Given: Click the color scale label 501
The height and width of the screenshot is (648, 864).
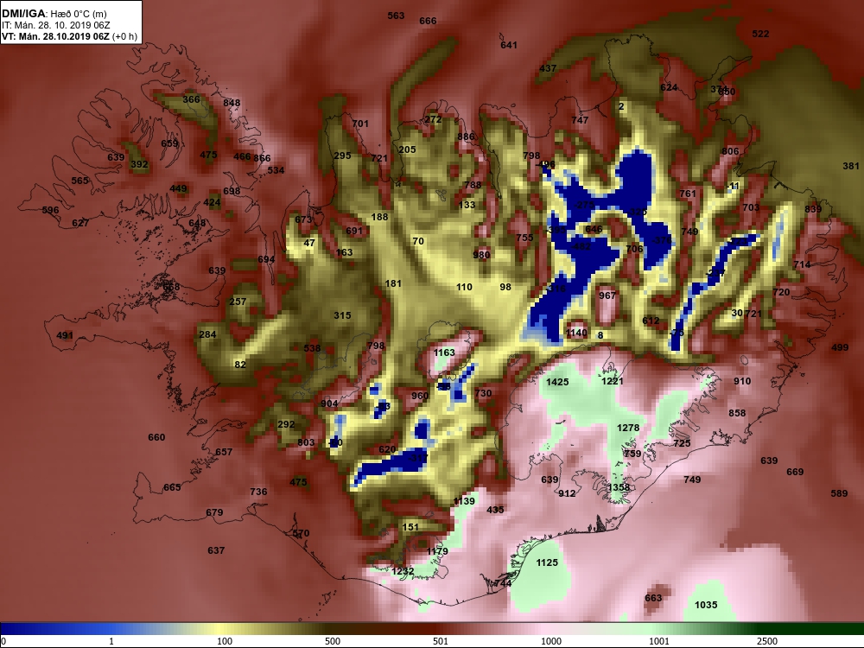Looking at the screenshot, I should [x=441, y=641].
